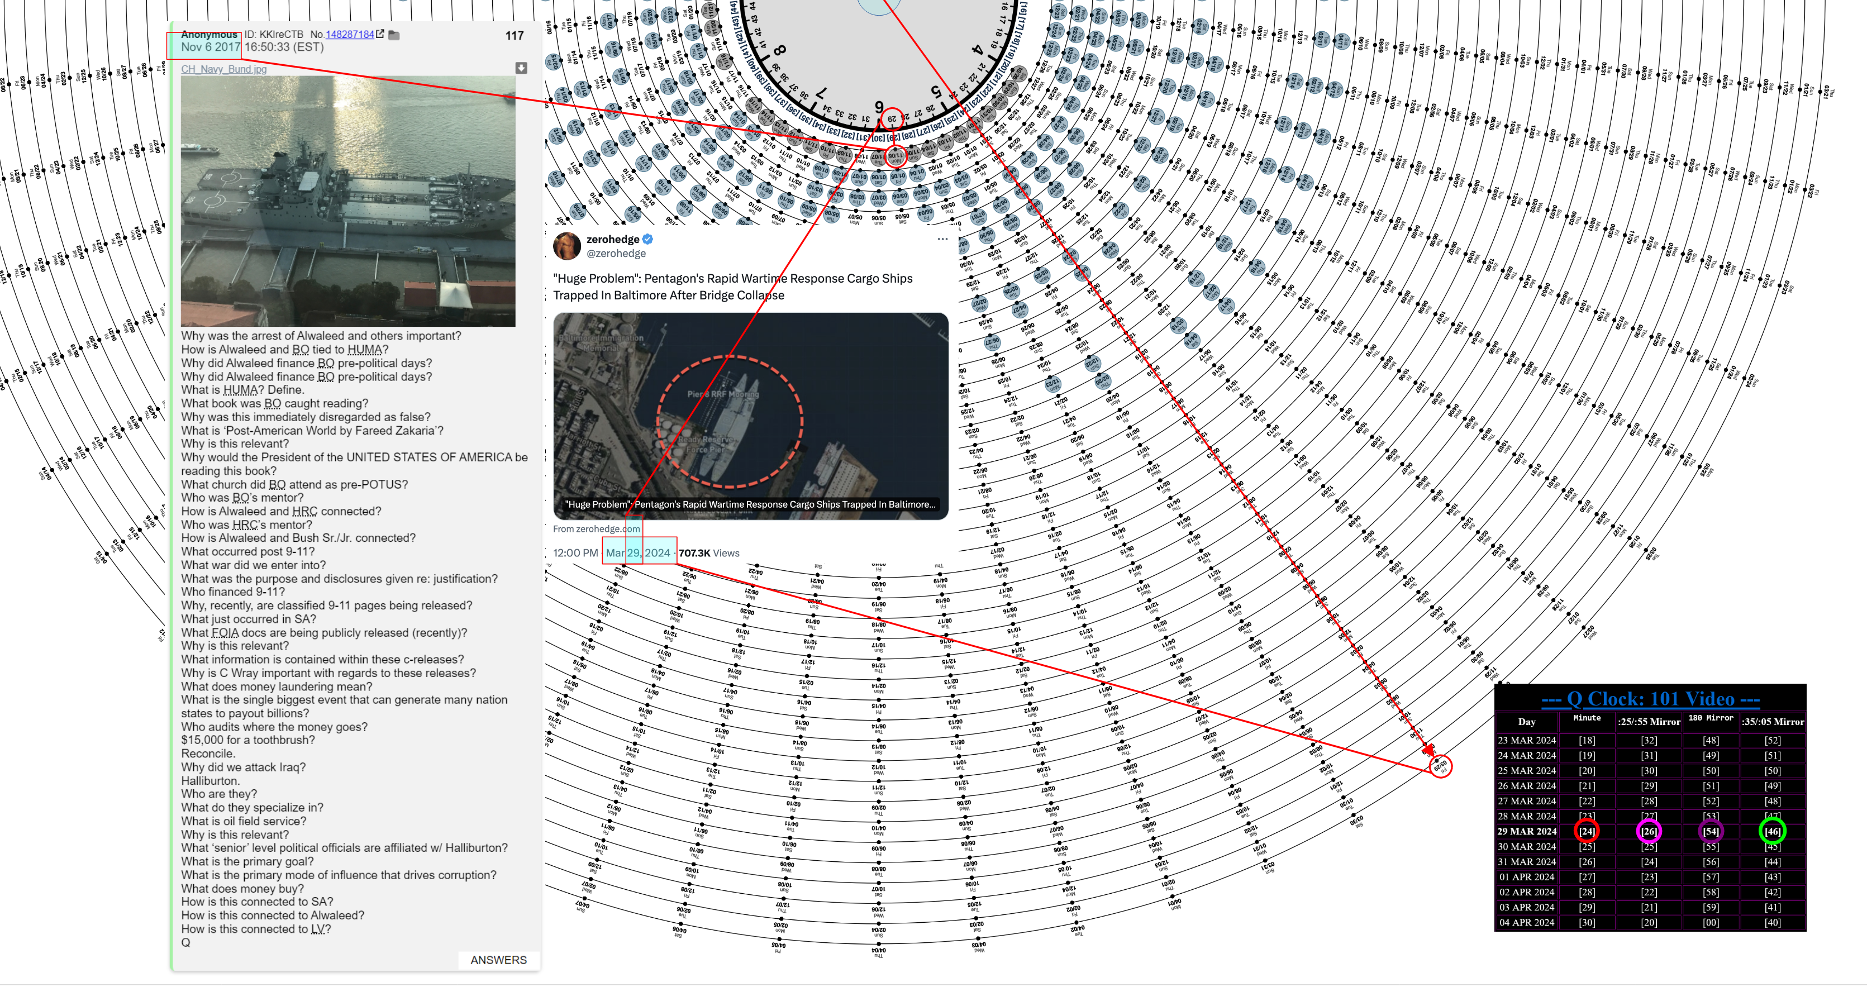1867x987 pixels.
Task: Open the zerohedge profile avatar
Action: click(567, 246)
